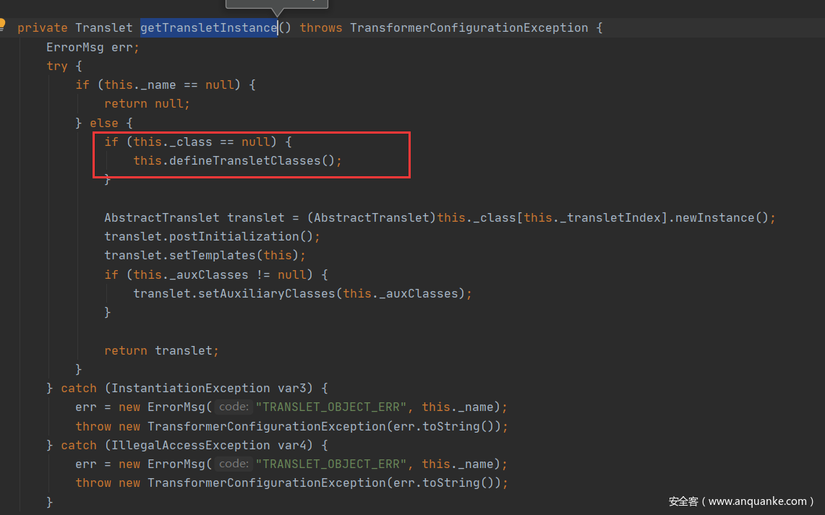
Task: Click the private keyword in method signature
Action: [43, 28]
